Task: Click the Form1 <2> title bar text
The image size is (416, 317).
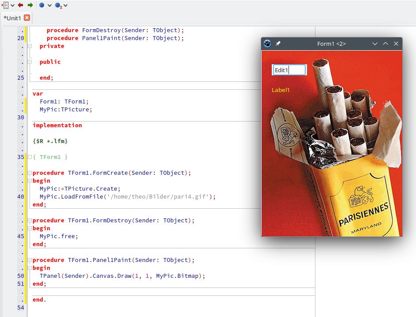Action: coord(332,44)
